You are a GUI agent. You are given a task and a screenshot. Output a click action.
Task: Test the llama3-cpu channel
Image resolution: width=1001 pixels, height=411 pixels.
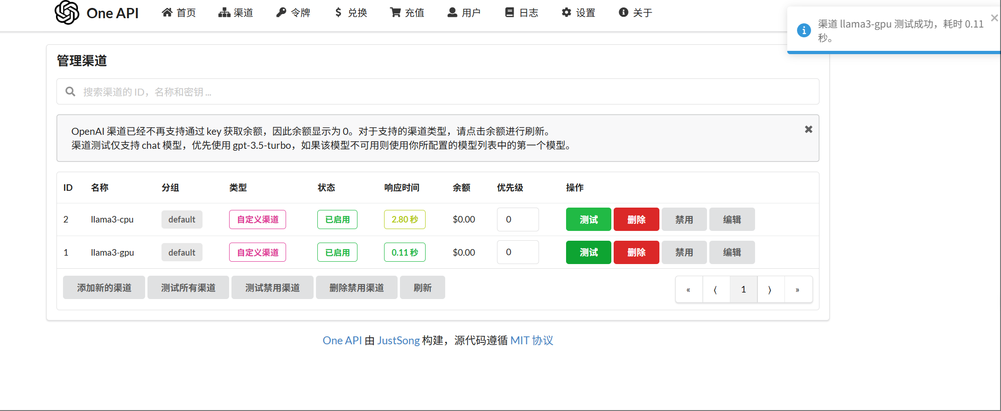(x=588, y=219)
